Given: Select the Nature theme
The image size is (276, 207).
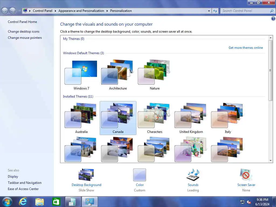Looking at the screenshot, I should coord(154,75).
